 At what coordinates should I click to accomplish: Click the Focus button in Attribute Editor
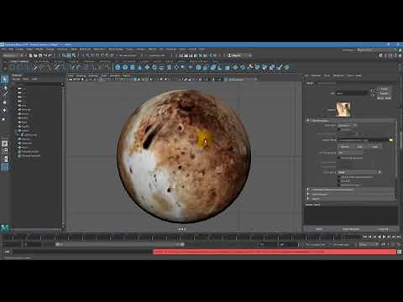click(384, 89)
